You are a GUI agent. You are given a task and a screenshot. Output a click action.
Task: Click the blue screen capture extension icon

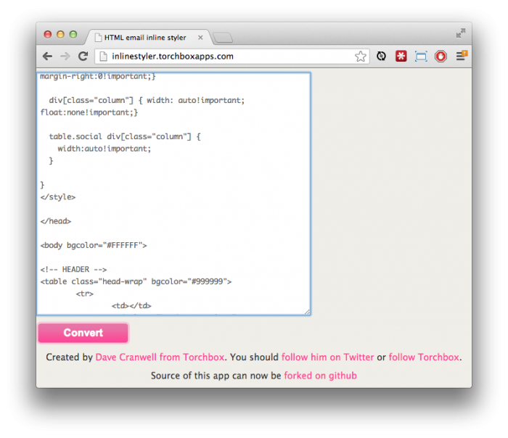[421, 57]
